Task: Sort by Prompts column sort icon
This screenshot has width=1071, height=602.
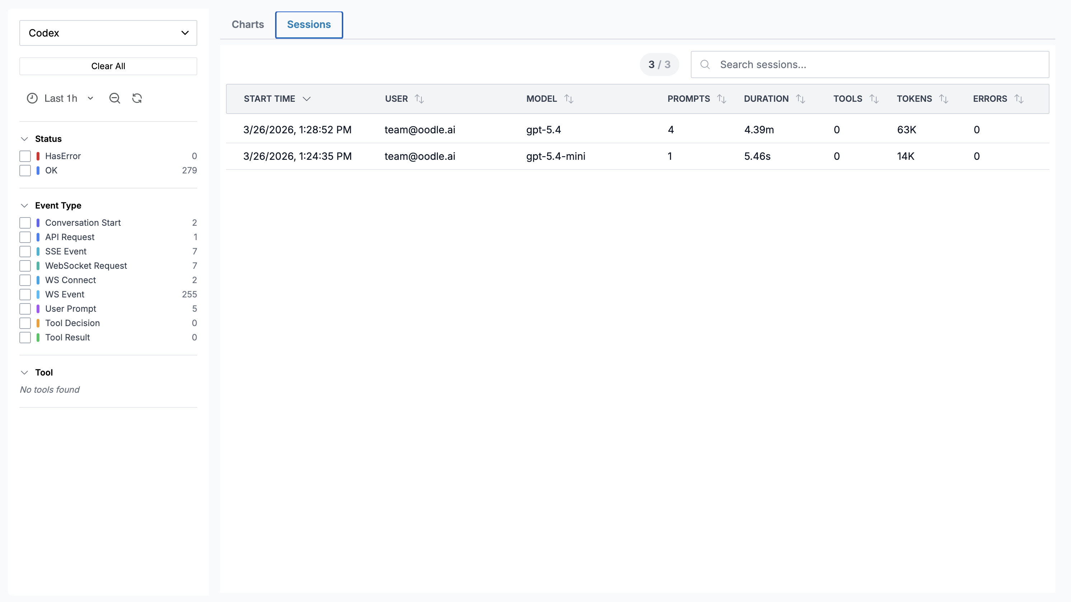Action: click(x=722, y=99)
